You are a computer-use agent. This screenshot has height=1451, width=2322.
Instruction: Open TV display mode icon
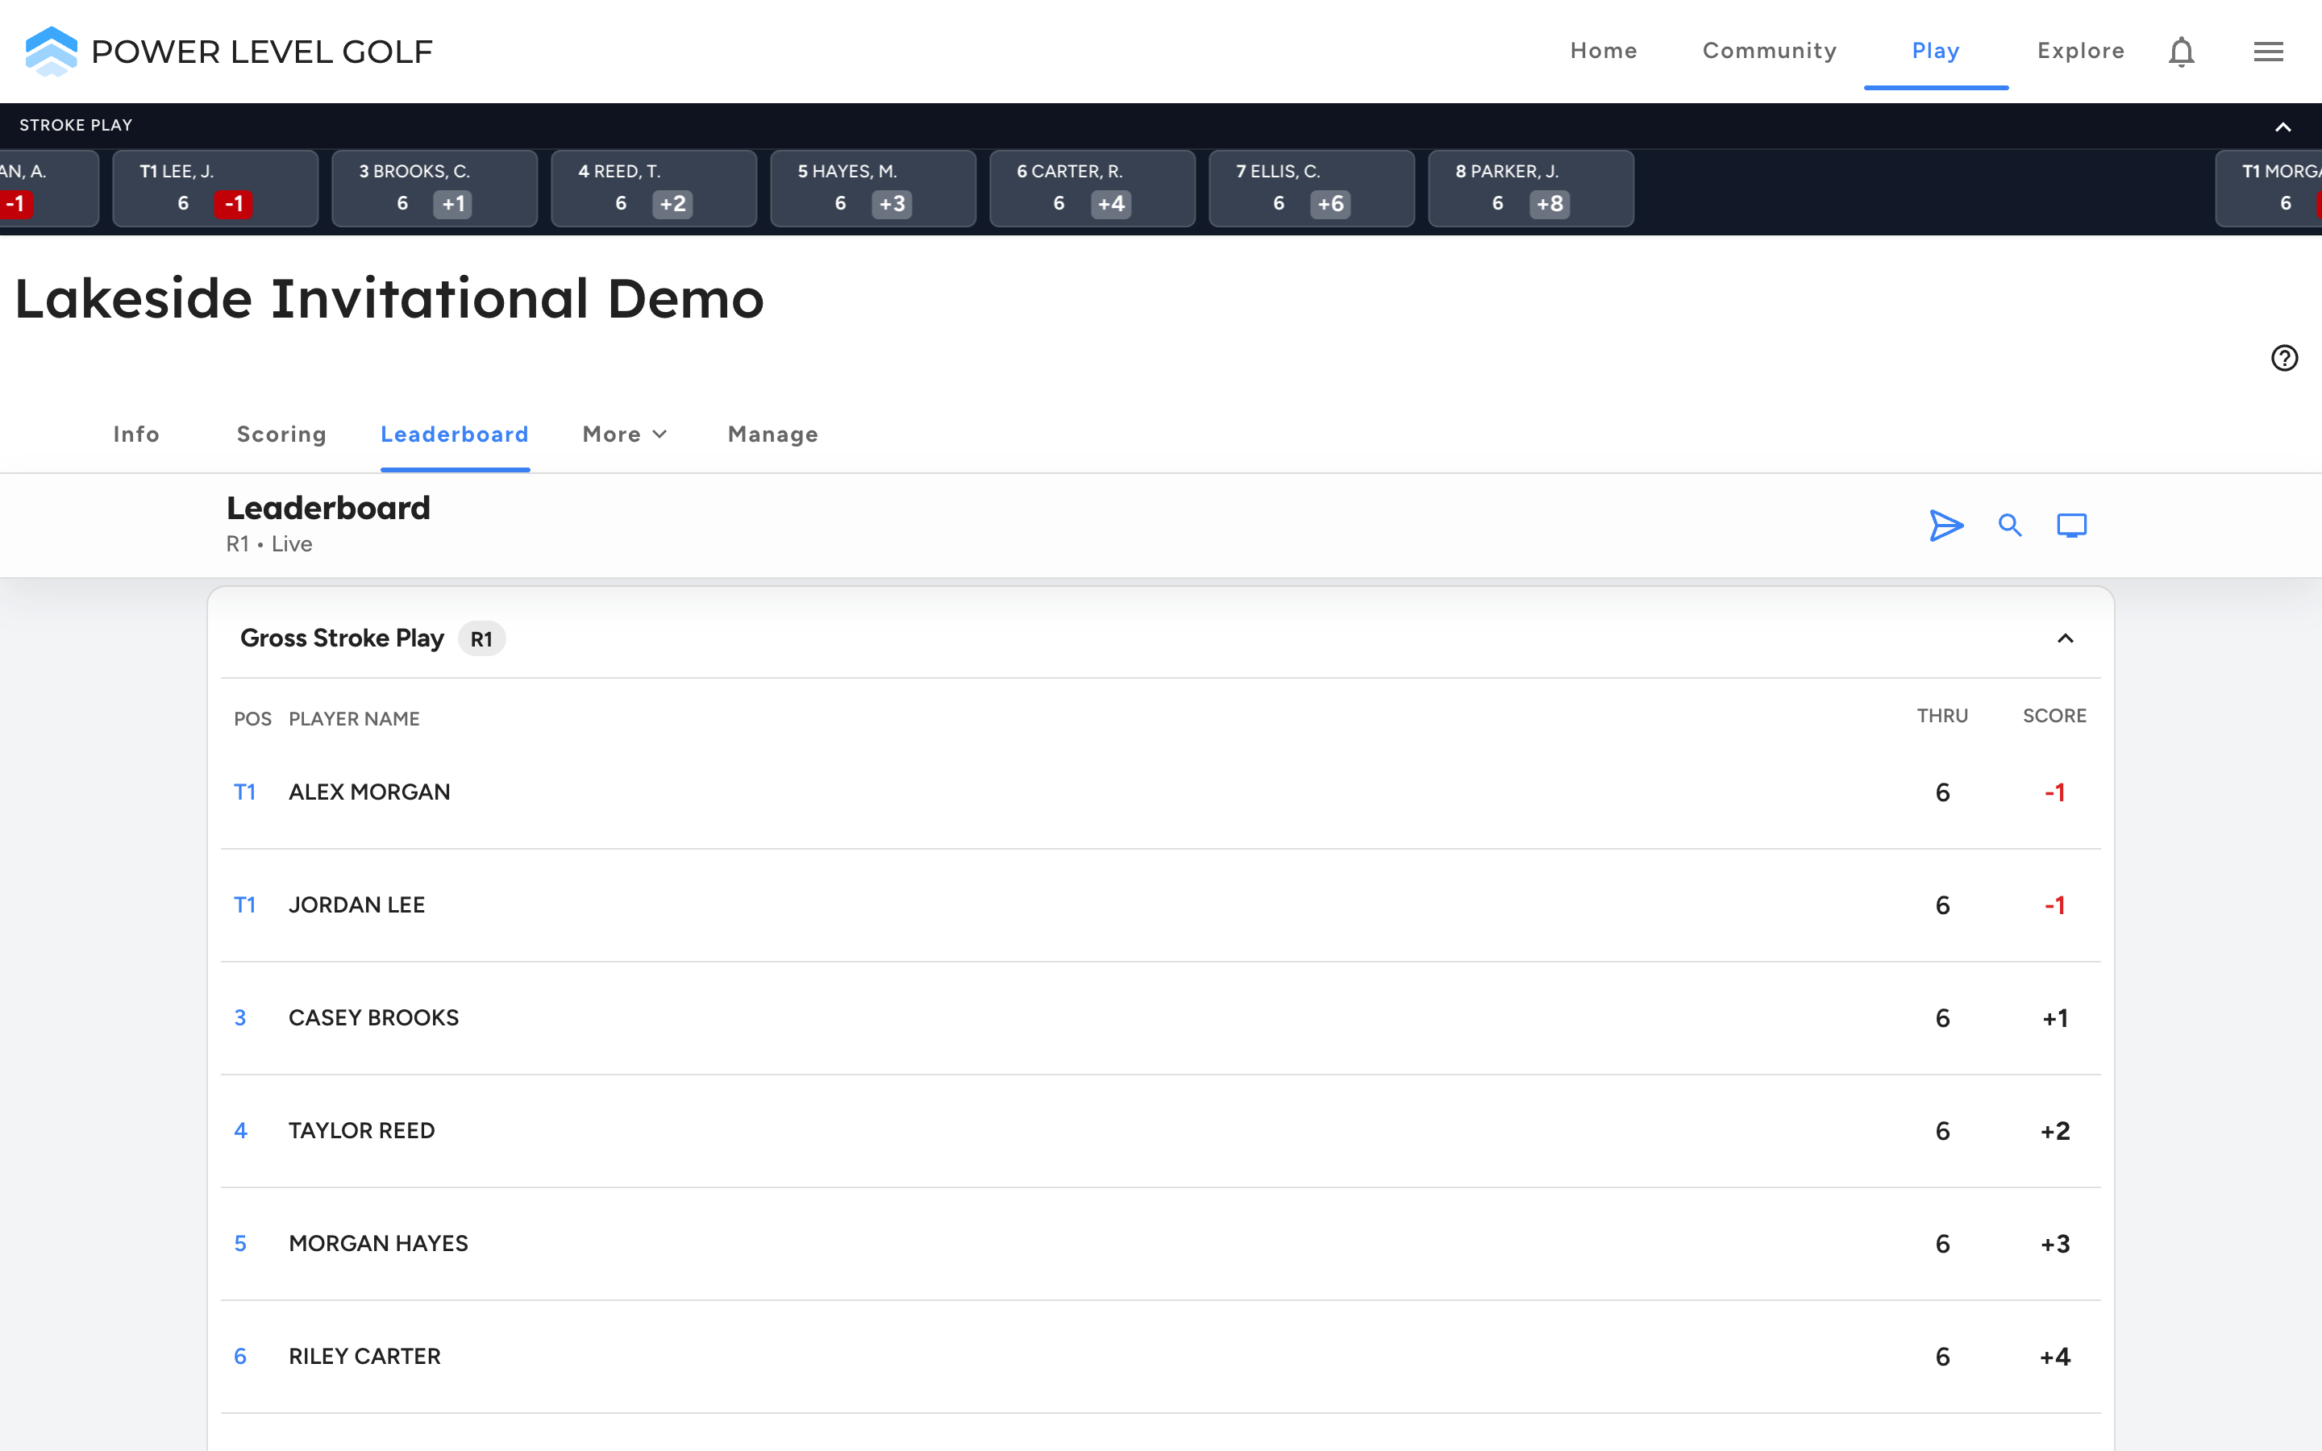tap(2071, 525)
